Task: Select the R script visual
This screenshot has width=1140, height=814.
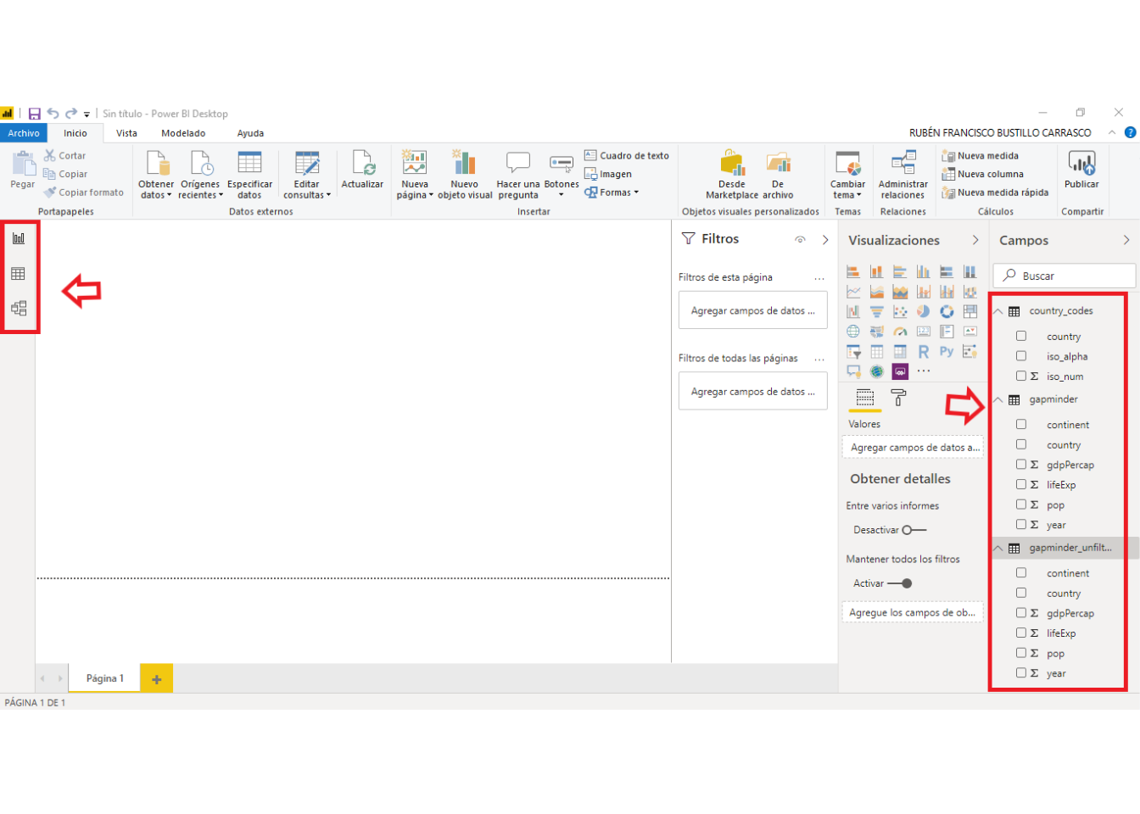Action: [x=923, y=351]
